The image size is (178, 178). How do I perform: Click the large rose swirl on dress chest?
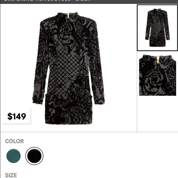(66, 30)
